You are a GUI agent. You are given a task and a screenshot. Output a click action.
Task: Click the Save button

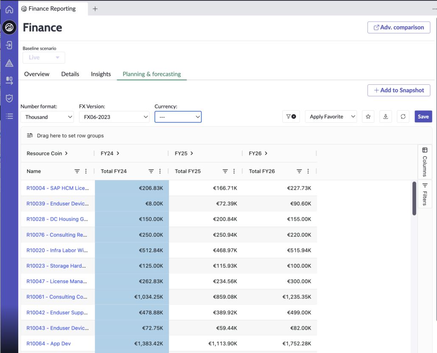(x=423, y=117)
